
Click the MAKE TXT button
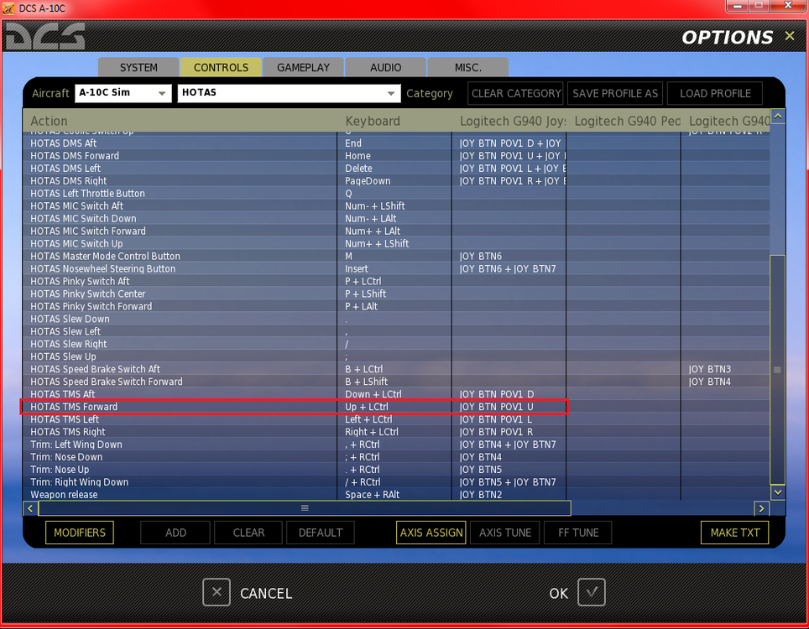tap(734, 533)
